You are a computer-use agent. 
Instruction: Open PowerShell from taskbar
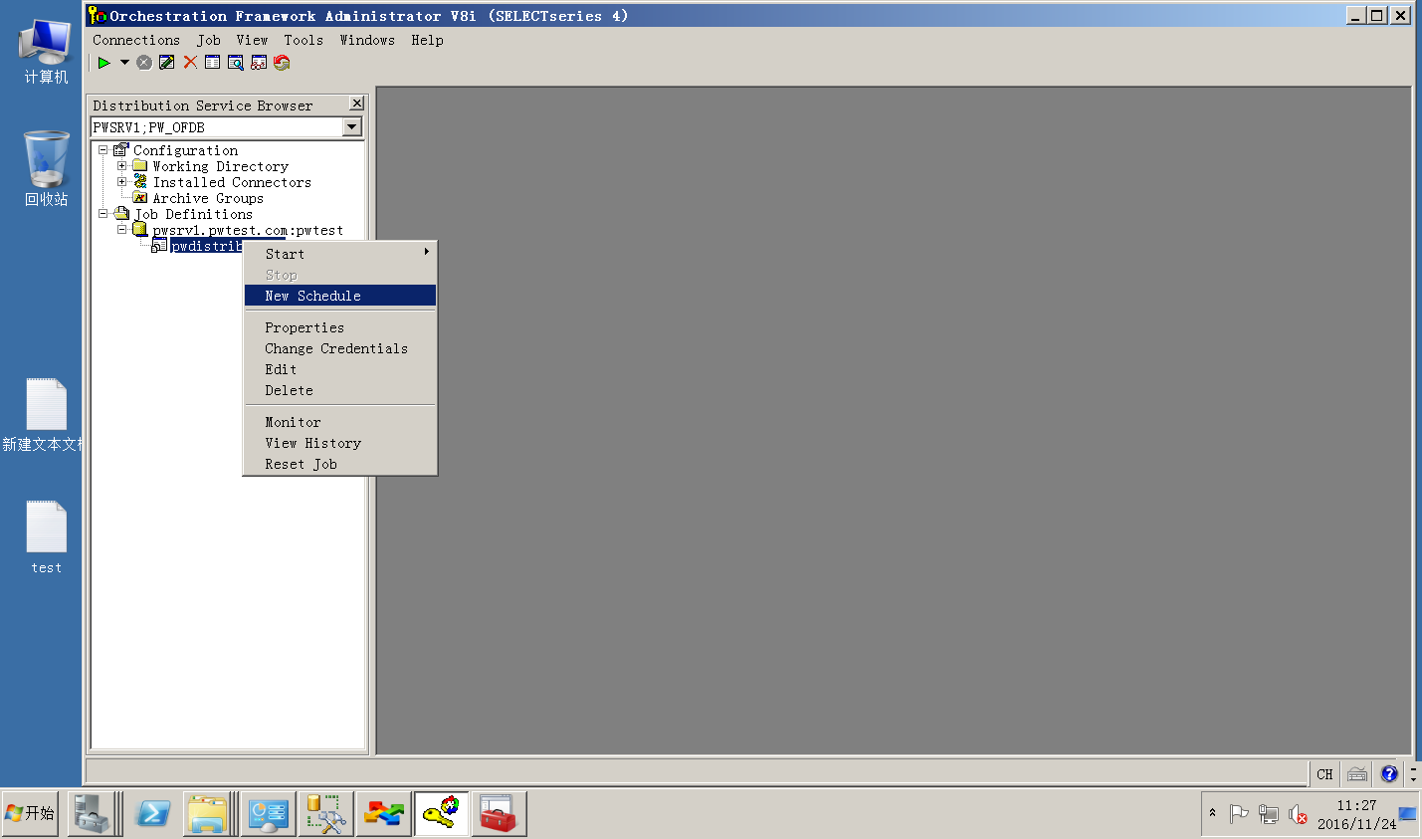point(153,814)
